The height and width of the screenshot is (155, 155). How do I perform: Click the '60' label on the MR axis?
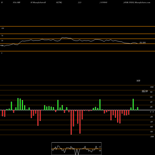pyautogui.click(x=151, y=97)
